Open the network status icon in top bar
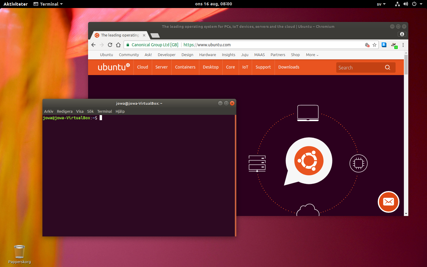Image resolution: width=427 pixels, height=267 pixels. (x=397, y=4)
